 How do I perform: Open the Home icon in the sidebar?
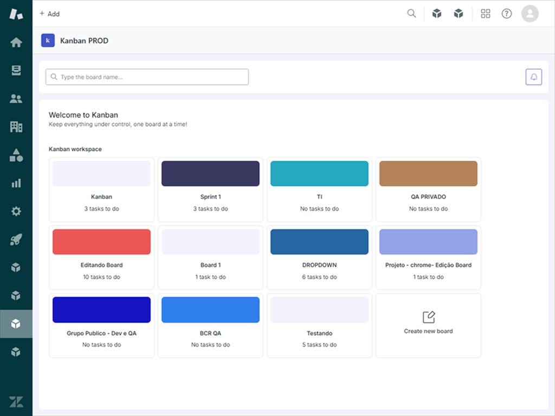pyautogui.click(x=16, y=42)
